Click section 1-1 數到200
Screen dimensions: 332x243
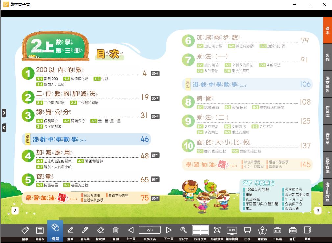[47, 79]
